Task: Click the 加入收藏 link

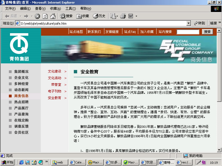Action: pos(147,32)
